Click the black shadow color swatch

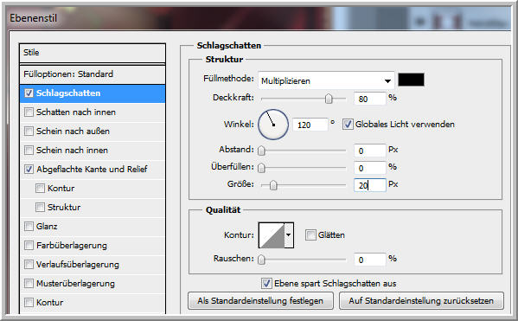(411, 80)
